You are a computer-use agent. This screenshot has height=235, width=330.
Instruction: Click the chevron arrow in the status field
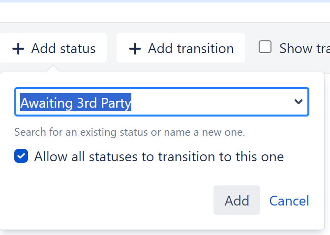coord(298,102)
